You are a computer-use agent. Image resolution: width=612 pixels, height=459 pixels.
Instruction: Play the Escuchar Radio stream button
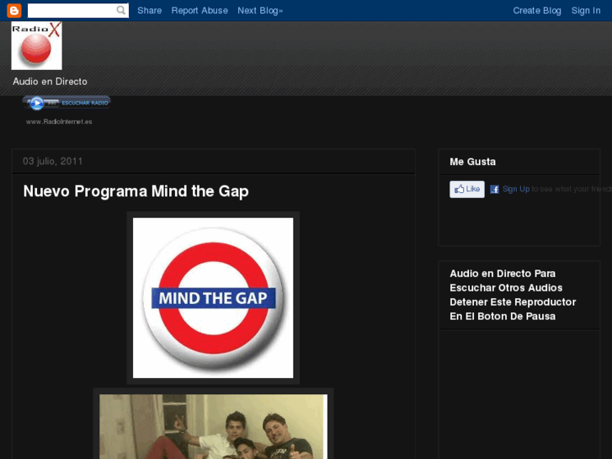tap(67, 103)
